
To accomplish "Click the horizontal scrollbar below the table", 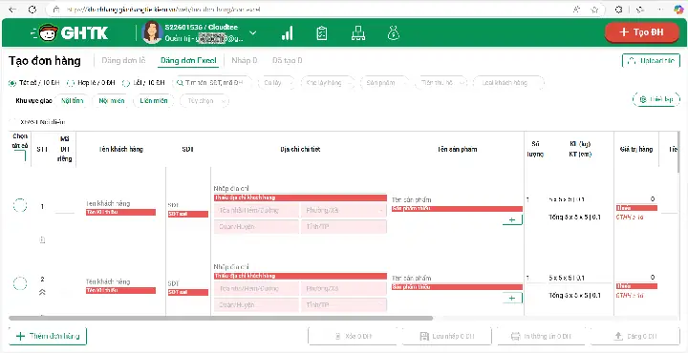I will coord(221,319).
